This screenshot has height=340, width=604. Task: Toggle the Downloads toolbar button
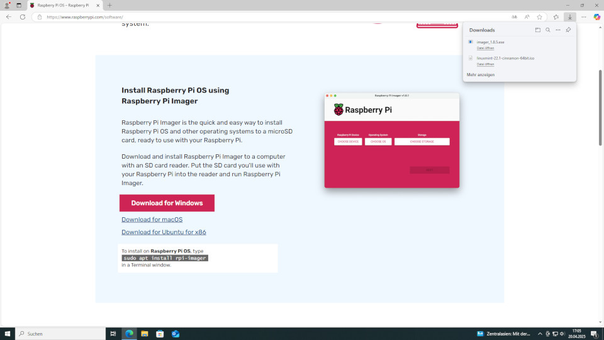(570, 17)
